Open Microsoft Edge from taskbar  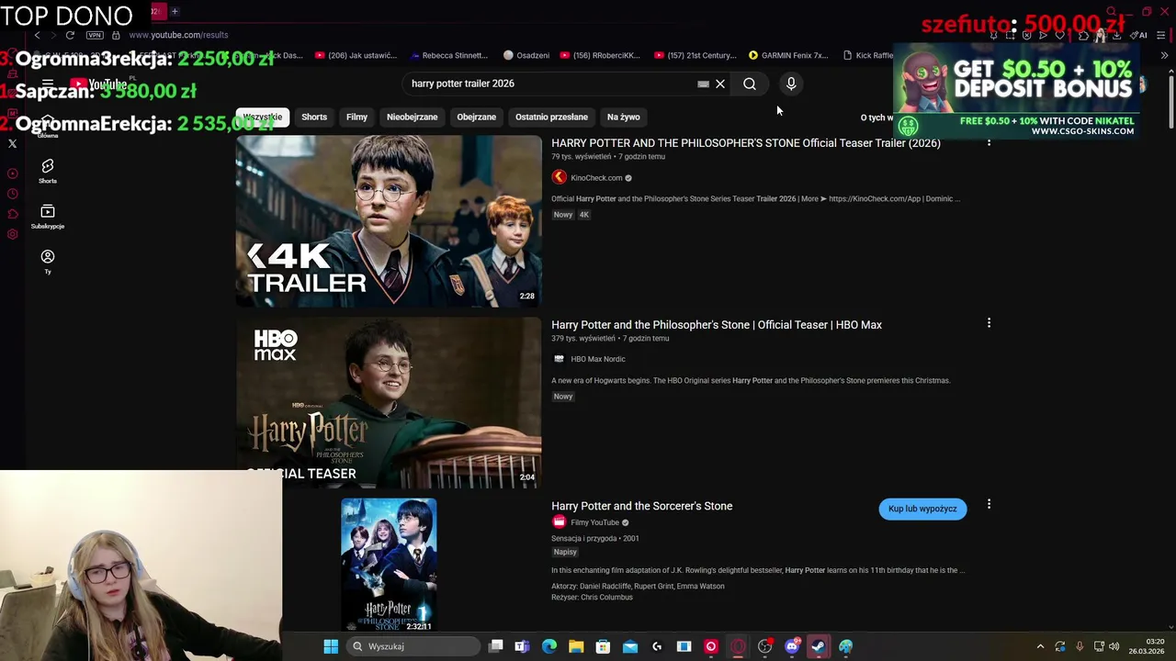click(549, 646)
